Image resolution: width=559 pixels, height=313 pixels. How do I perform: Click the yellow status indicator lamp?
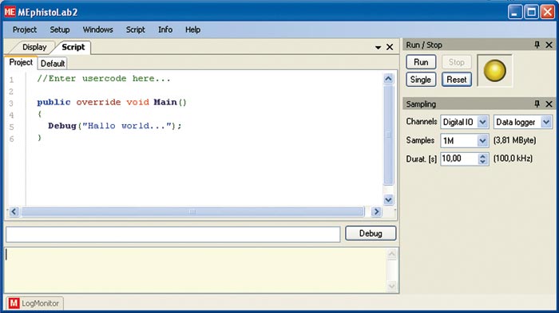coord(494,70)
